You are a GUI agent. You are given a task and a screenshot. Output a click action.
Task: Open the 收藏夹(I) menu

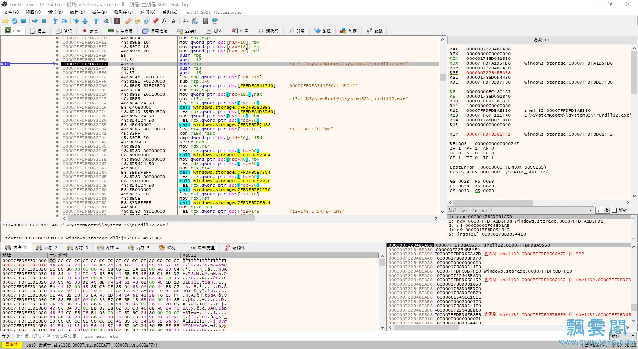click(x=124, y=12)
